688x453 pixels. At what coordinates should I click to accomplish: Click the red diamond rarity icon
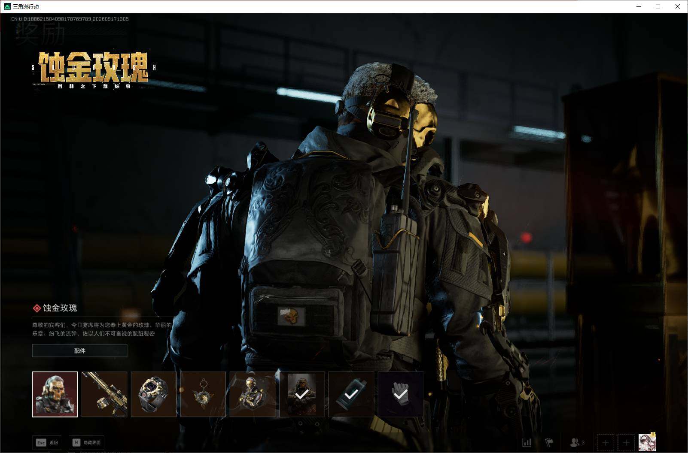point(37,308)
